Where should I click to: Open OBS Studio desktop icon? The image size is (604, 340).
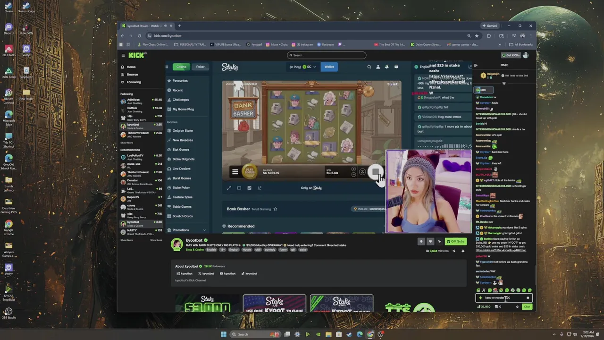click(x=8, y=314)
